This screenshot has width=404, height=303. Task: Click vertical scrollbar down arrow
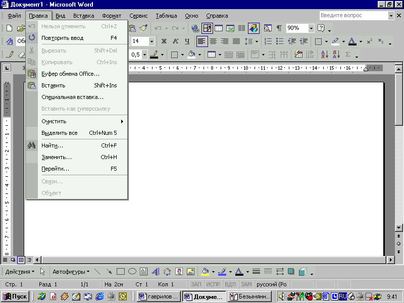tap(398, 228)
